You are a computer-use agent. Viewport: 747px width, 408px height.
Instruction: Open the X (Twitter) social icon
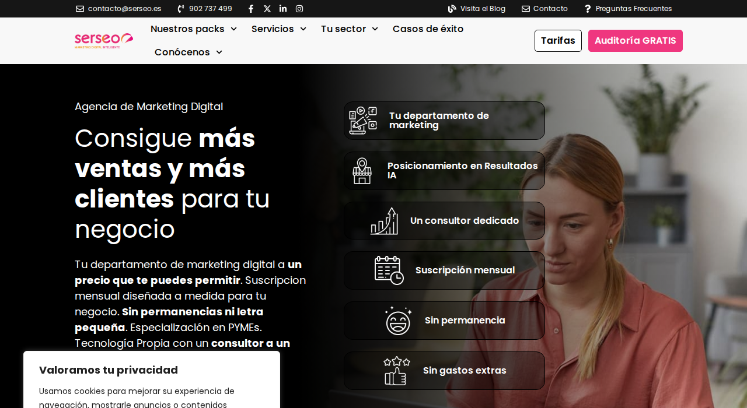coord(267,9)
